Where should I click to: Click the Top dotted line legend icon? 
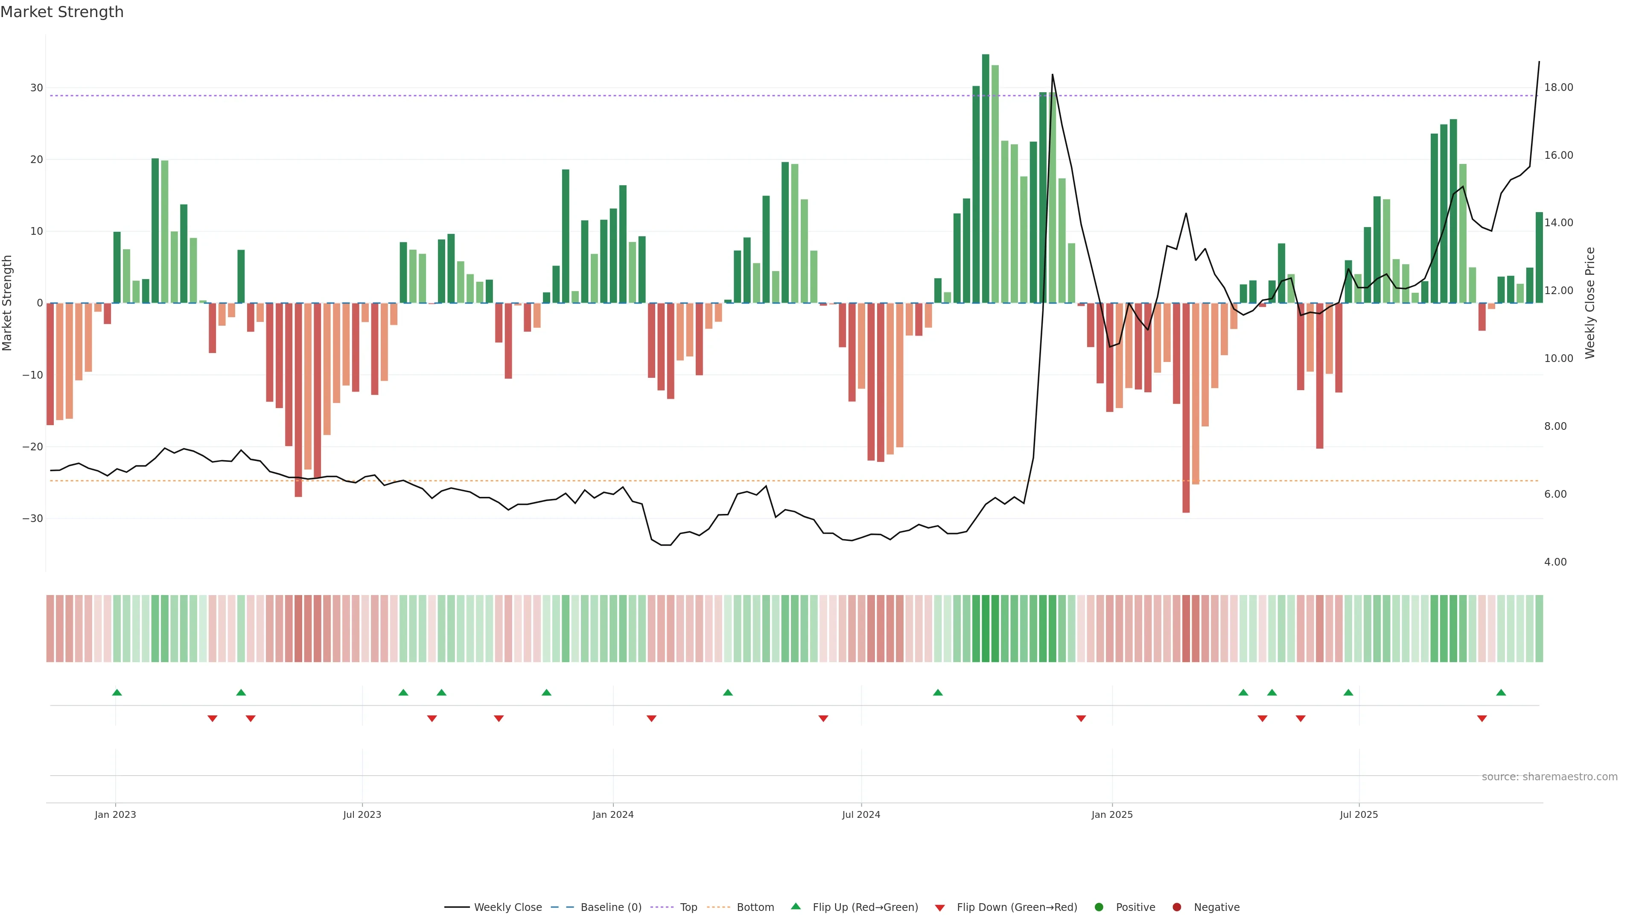[662, 907]
